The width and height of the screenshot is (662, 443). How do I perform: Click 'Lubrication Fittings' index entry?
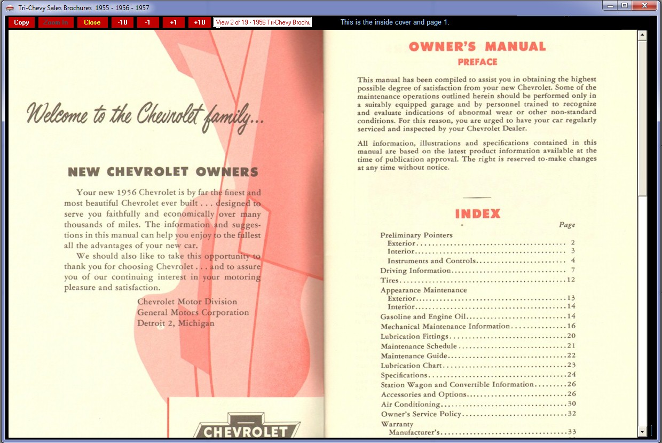click(478, 336)
